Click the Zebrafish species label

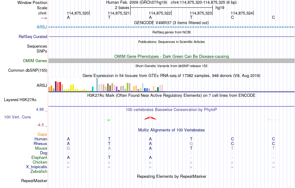click(39, 171)
